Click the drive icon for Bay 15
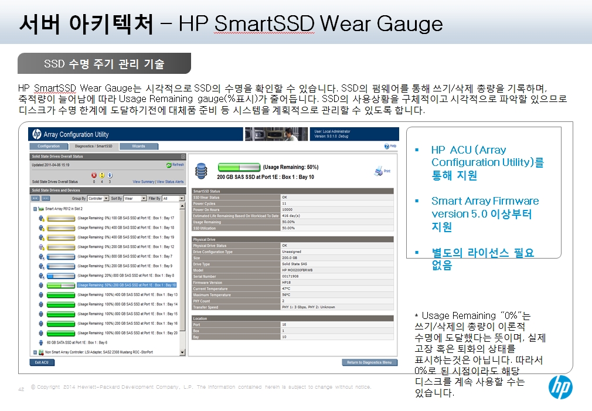 coord(41,314)
